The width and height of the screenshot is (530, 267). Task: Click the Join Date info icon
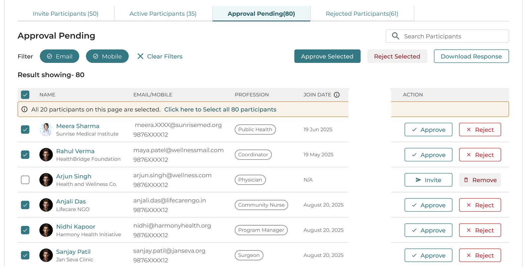click(337, 95)
